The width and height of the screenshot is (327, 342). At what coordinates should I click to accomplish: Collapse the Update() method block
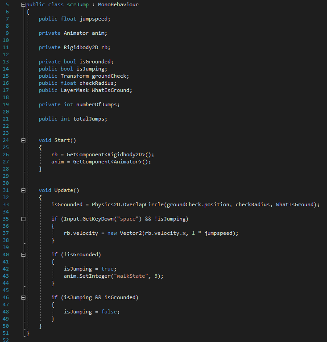click(23, 190)
